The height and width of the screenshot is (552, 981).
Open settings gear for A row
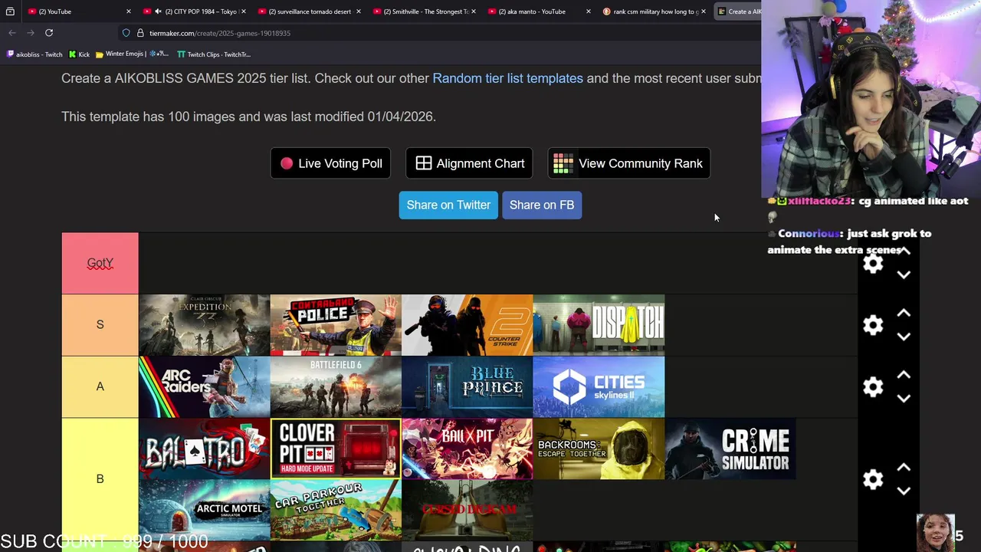pos(873,387)
